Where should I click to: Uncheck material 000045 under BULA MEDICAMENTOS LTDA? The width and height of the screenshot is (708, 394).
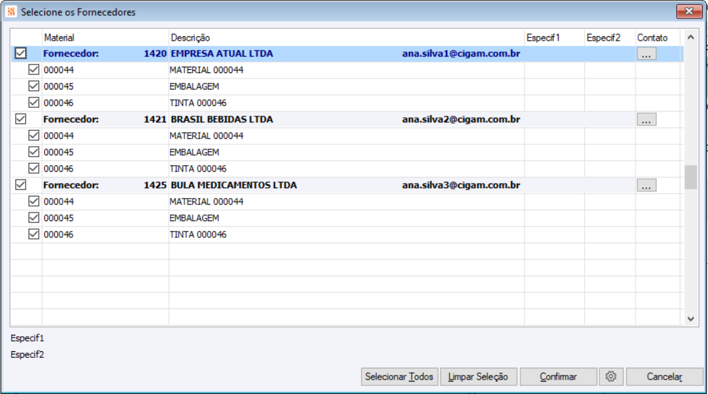[34, 218]
